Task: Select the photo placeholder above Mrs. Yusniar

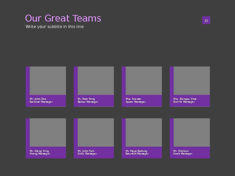Action: coord(144,81)
